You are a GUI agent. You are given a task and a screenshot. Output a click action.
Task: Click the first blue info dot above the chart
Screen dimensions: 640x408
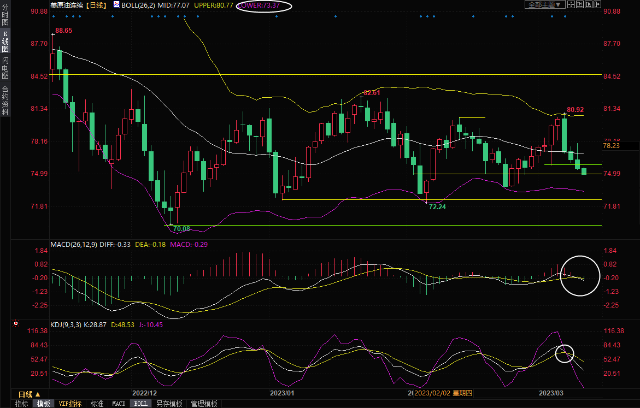(54, 16)
